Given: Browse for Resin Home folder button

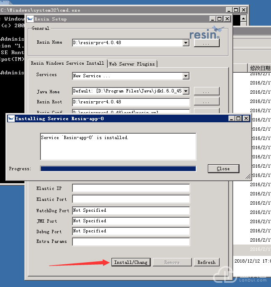Looking at the screenshot, I should pos(207,43).
